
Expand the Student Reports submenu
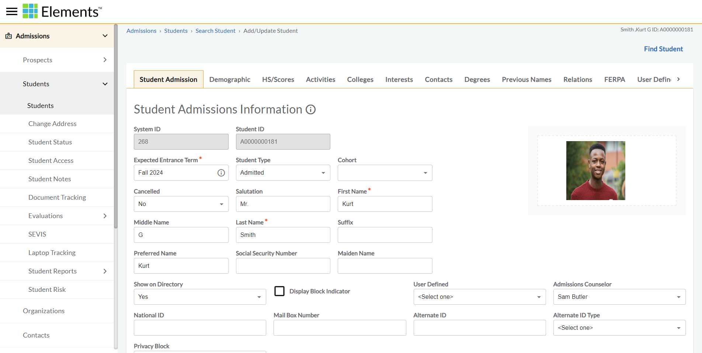105,271
